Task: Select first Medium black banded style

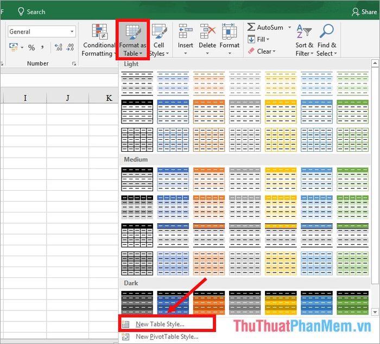Action: pos(137,179)
